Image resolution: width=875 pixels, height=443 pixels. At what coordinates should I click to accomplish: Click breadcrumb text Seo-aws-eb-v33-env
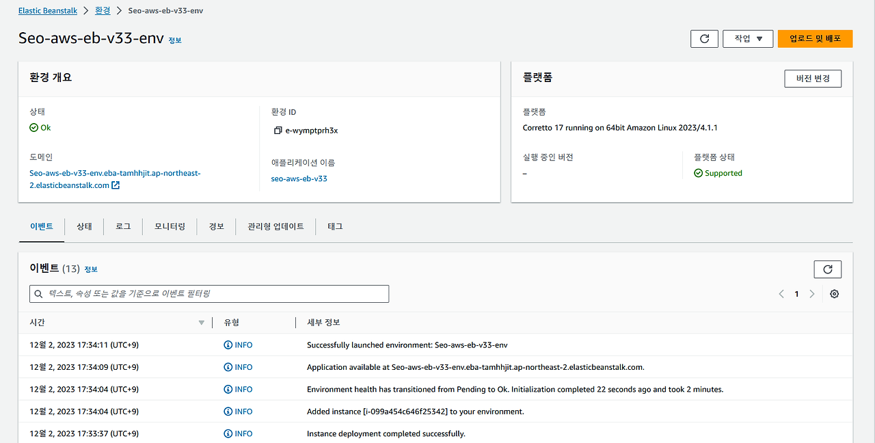point(165,11)
